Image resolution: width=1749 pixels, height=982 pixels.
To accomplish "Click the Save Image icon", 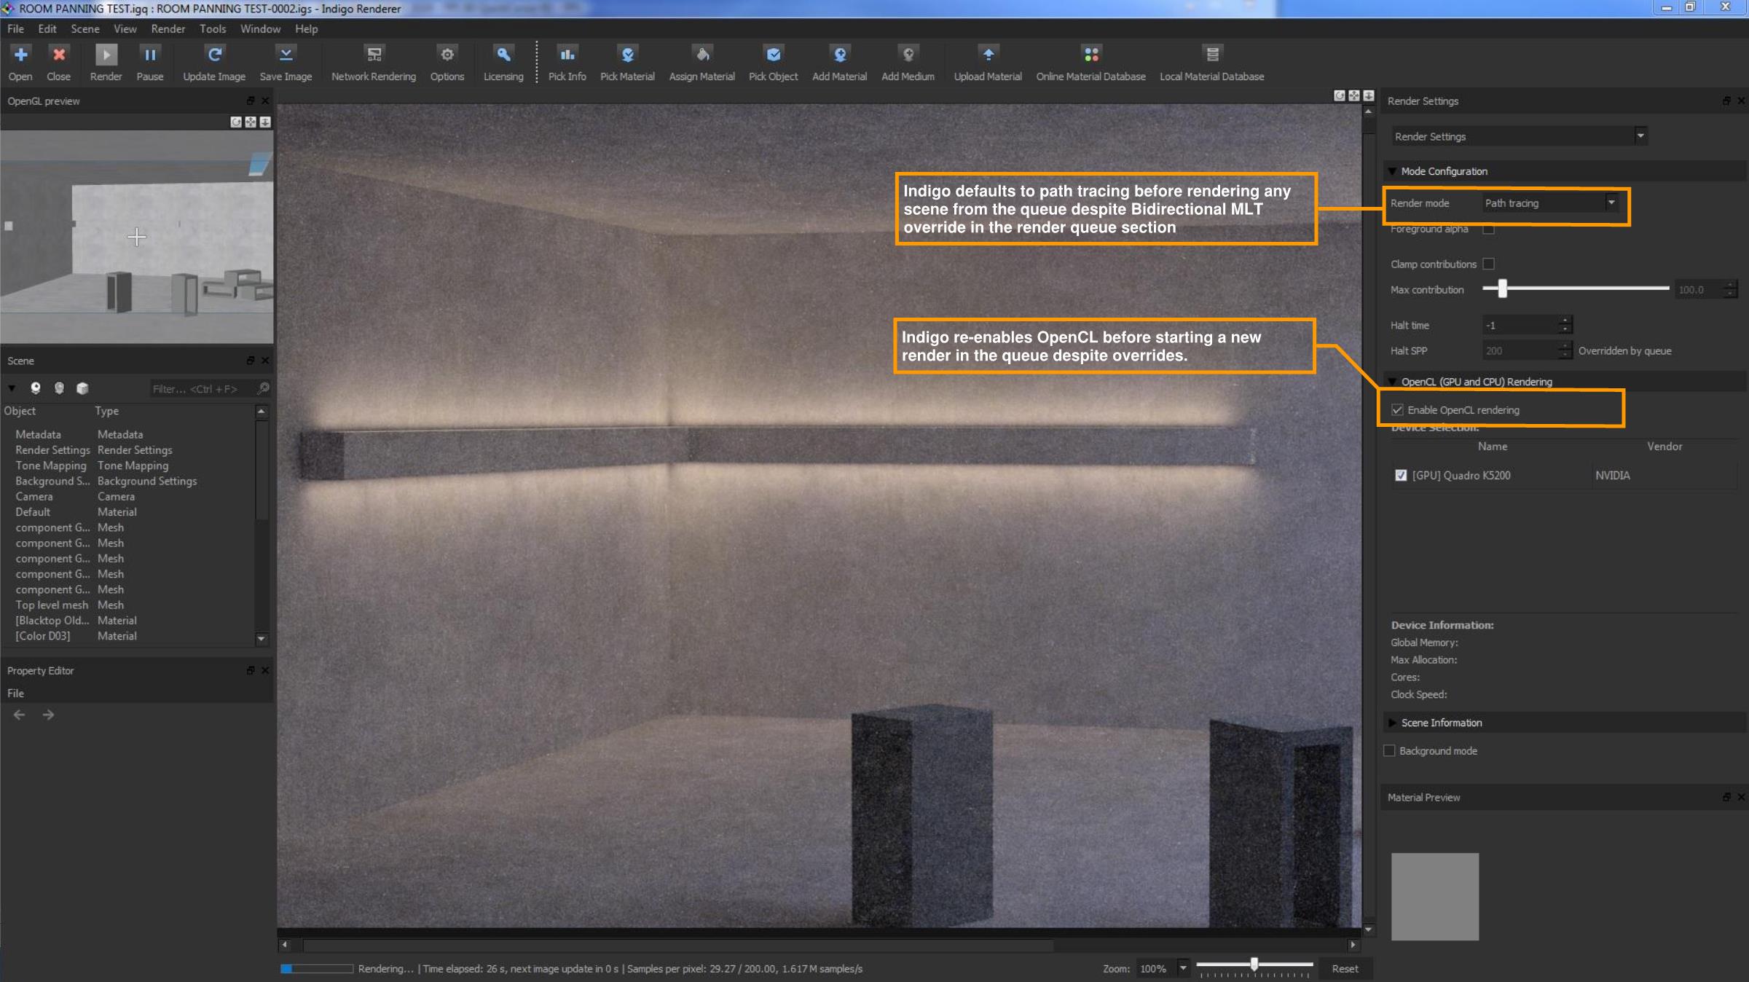I will point(286,55).
